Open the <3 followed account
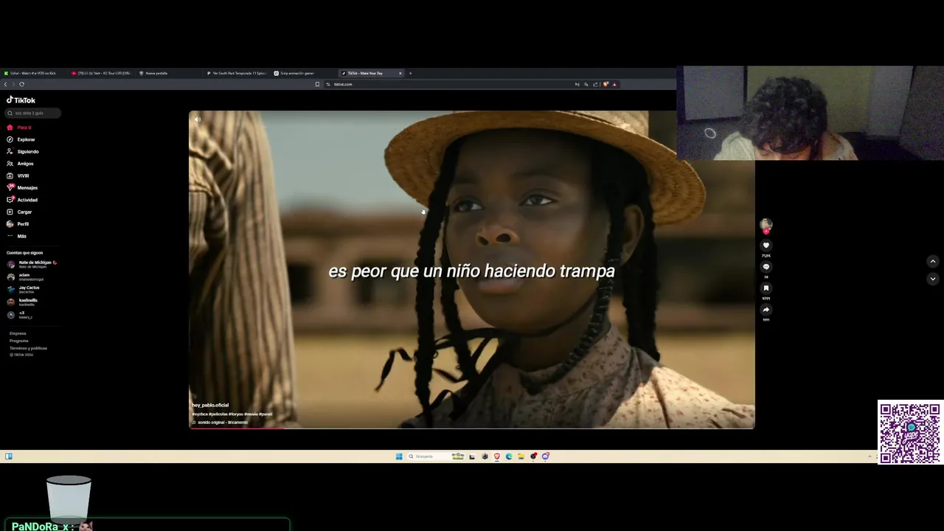This screenshot has height=531, width=944. [19, 315]
